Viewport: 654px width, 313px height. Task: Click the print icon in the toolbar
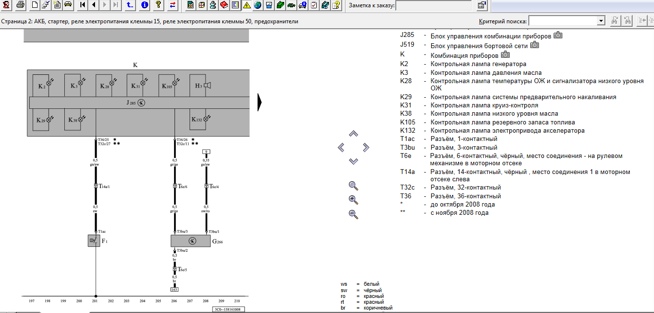tap(20, 5)
